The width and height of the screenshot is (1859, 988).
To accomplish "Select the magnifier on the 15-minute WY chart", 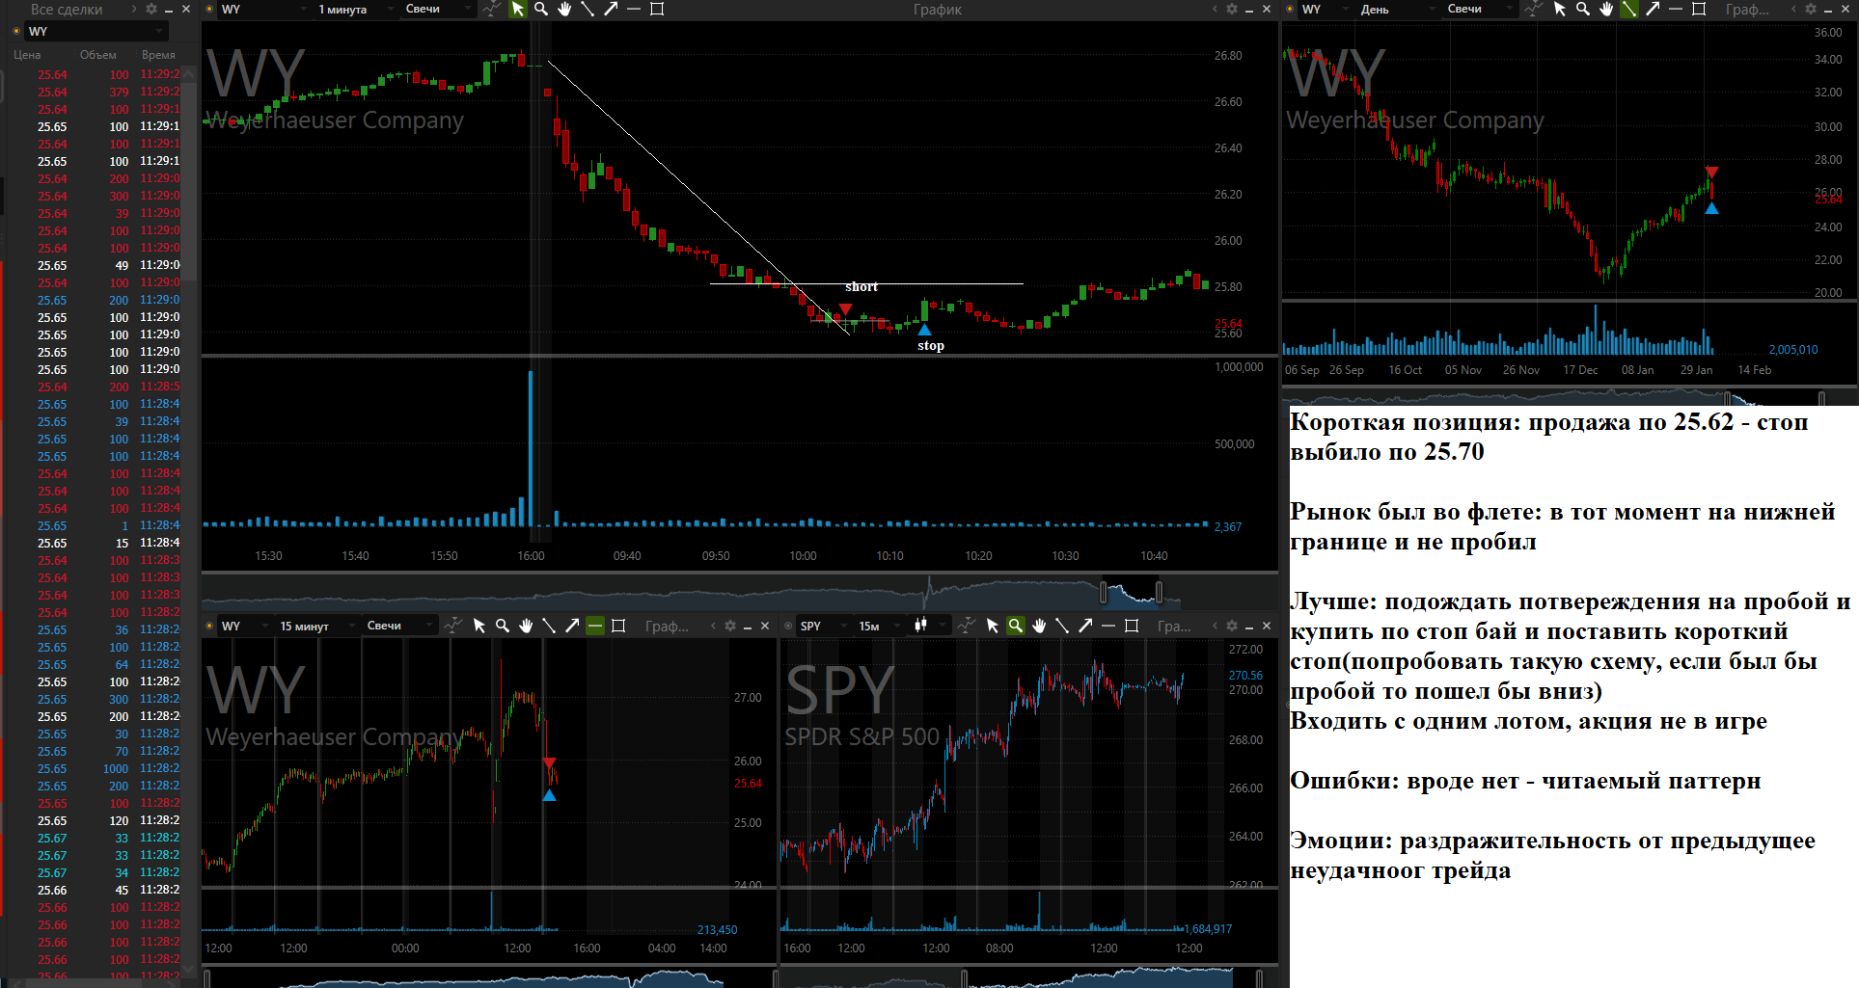I will 503,626.
